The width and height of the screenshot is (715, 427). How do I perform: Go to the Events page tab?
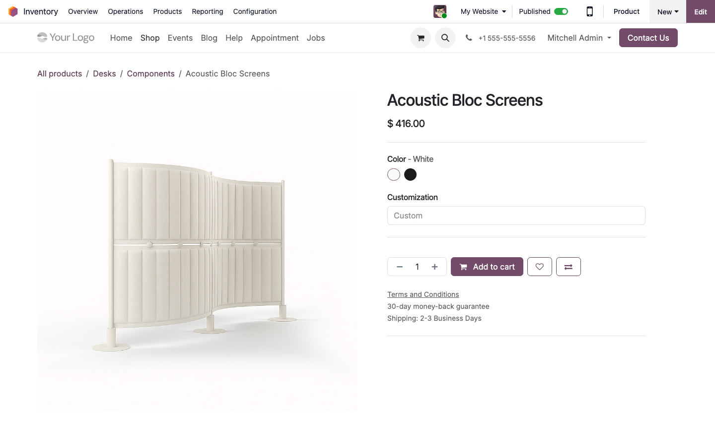click(180, 38)
